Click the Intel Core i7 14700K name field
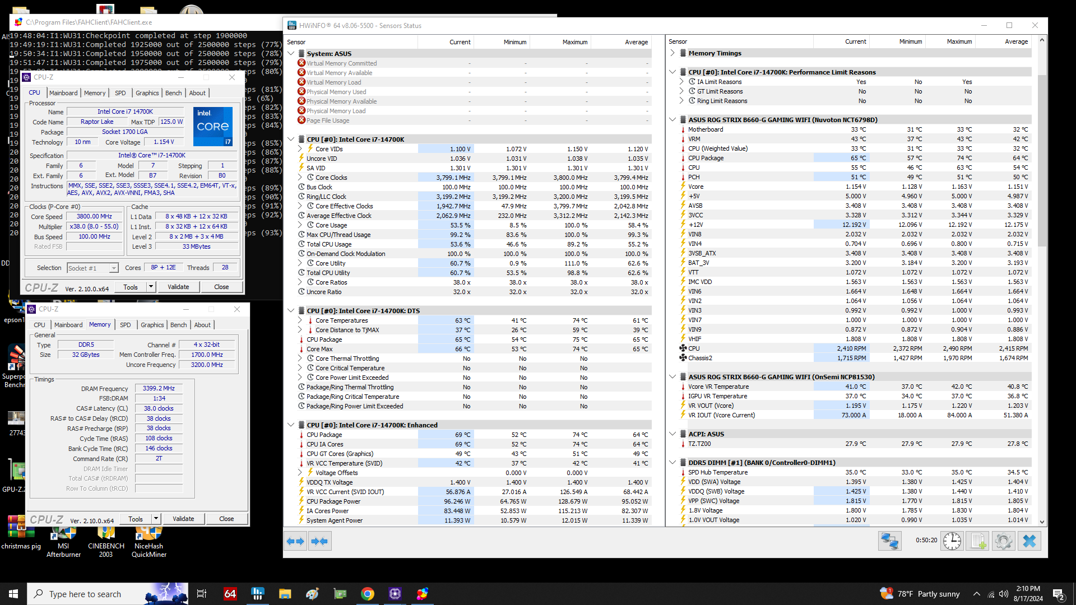 pyautogui.click(x=125, y=111)
